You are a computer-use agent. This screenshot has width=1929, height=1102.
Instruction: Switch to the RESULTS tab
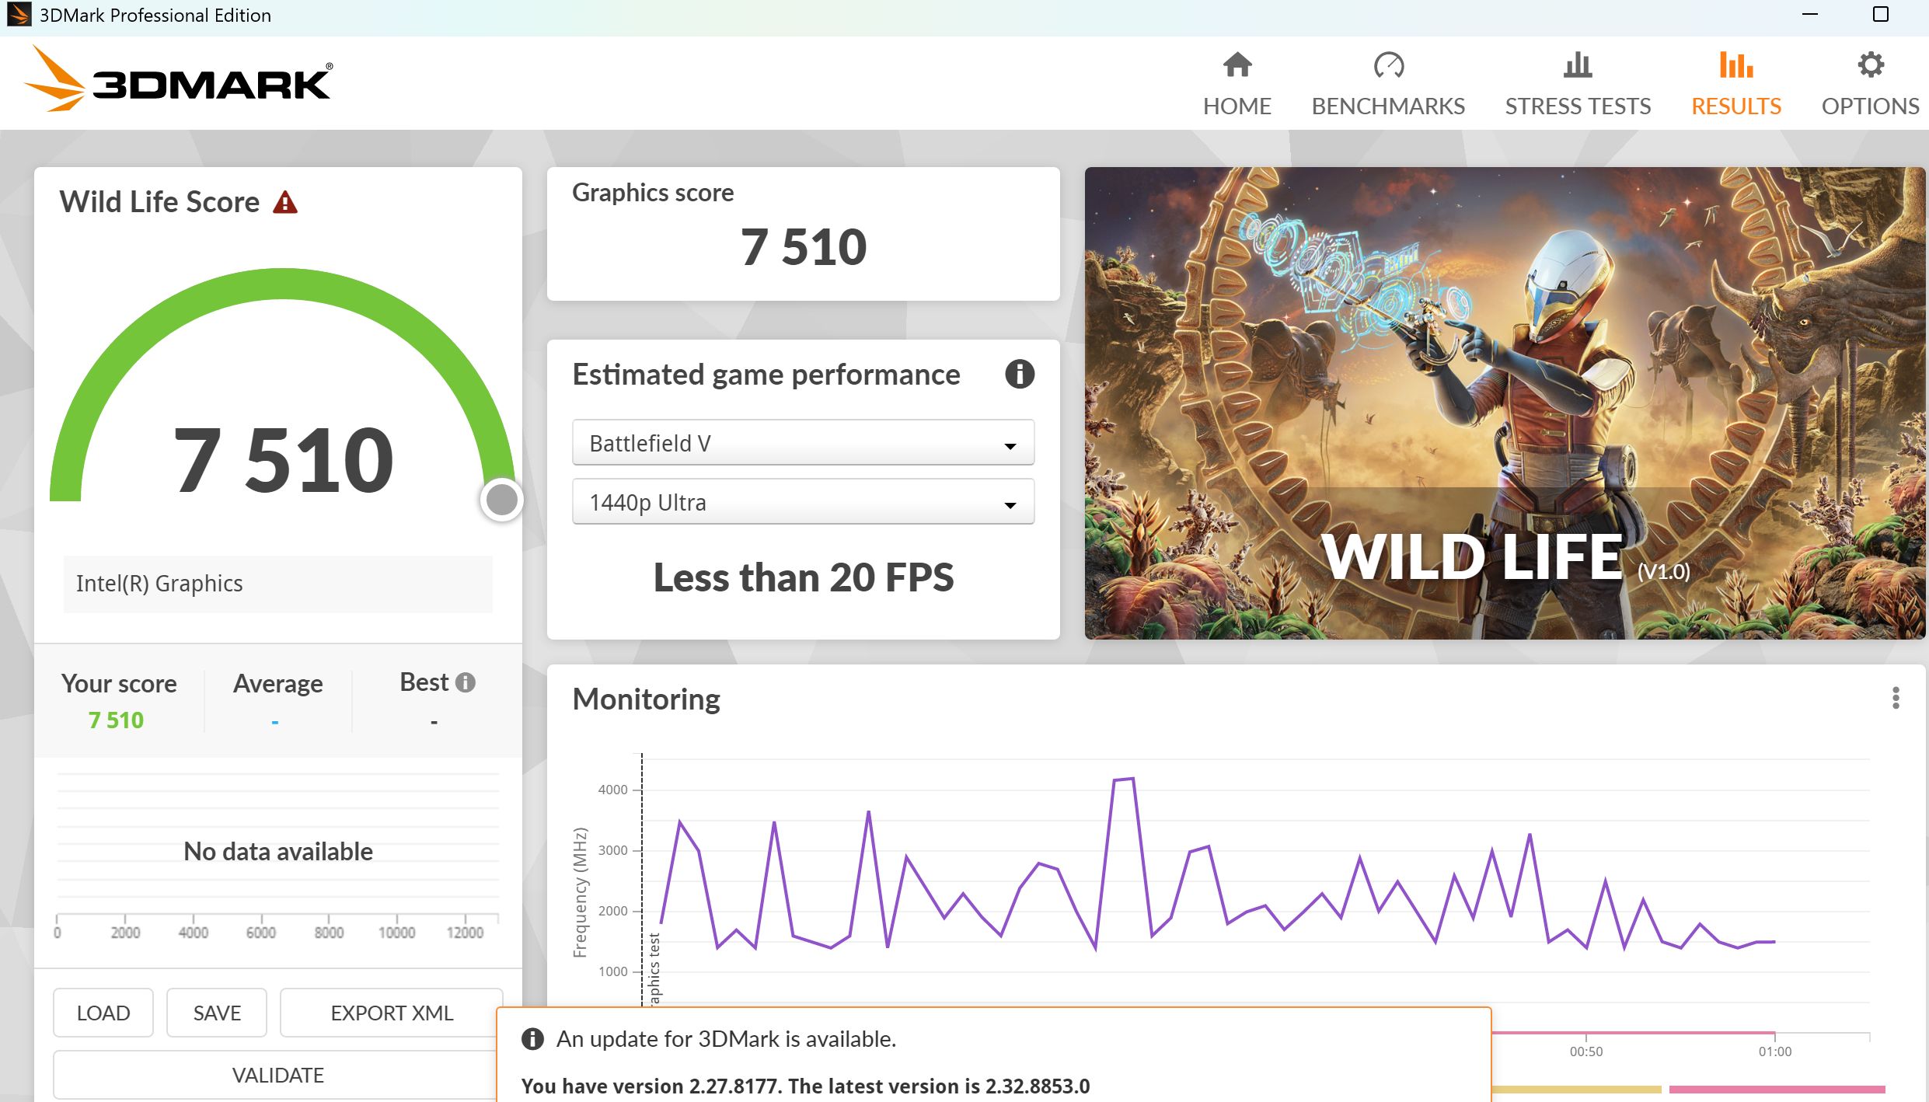point(1735,106)
